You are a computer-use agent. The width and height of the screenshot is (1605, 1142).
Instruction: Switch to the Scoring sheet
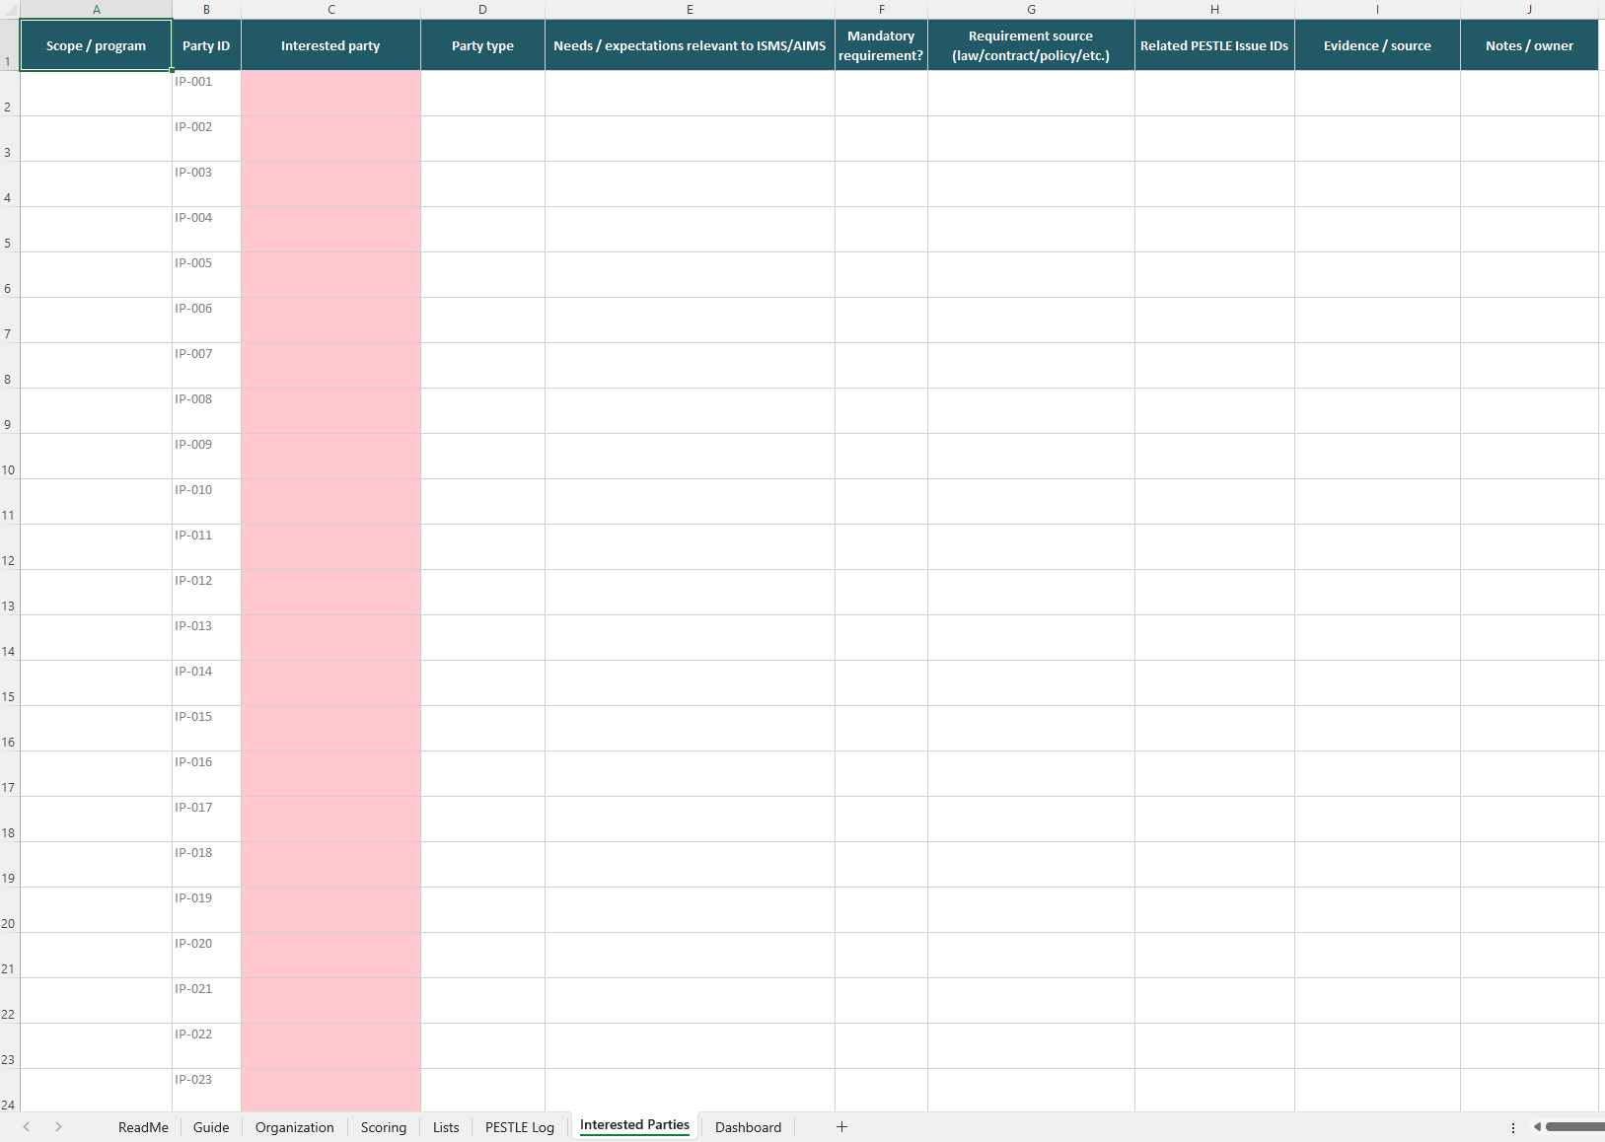coord(383,1127)
